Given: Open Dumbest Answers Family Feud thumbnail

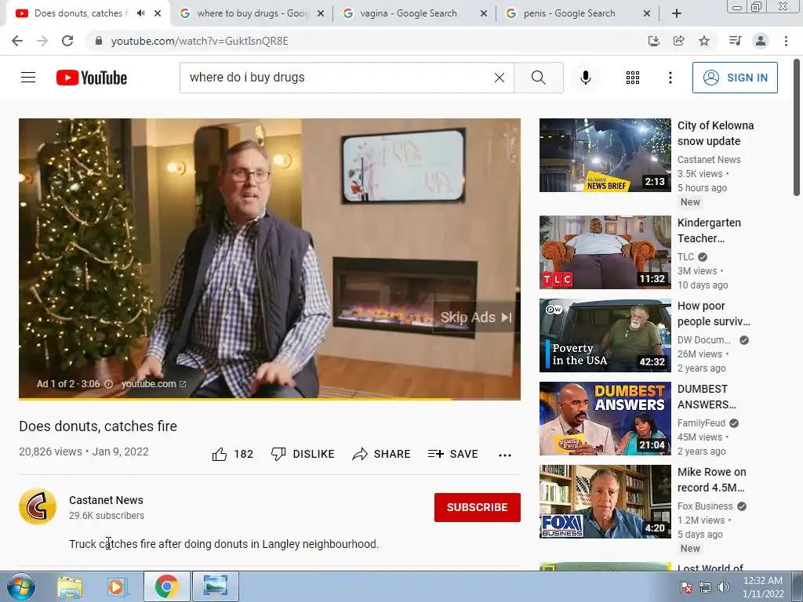Looking at the screenshot, I should pyautogui.click(x=605, y=419).
